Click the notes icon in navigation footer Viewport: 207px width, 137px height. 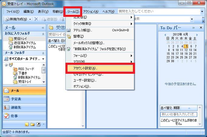click(x=27, y=125)
